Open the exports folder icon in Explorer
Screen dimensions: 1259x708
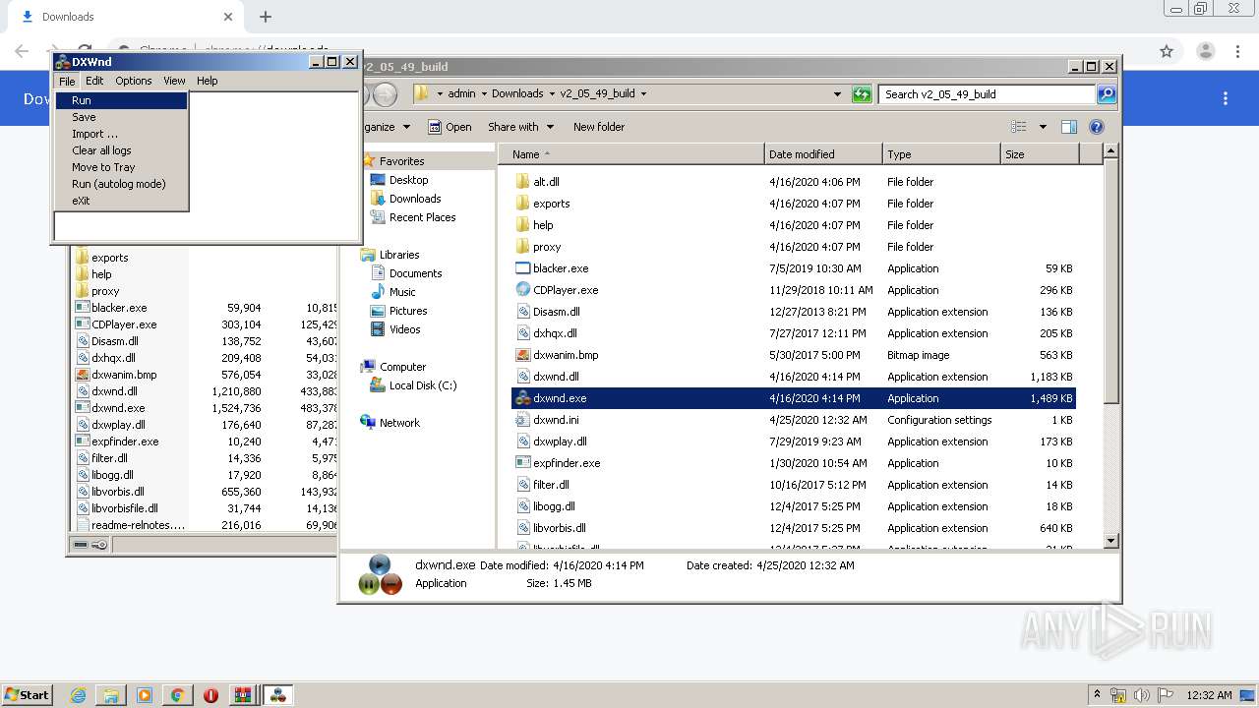pyautogui.click(x=523, y=204)
